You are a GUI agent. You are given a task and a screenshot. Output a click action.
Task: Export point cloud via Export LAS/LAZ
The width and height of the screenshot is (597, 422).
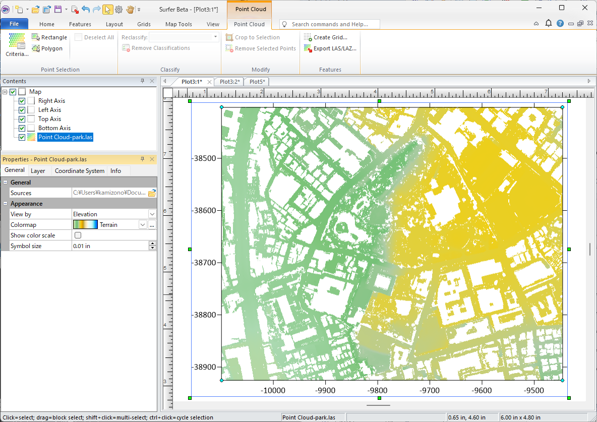(x=330, y=48)
